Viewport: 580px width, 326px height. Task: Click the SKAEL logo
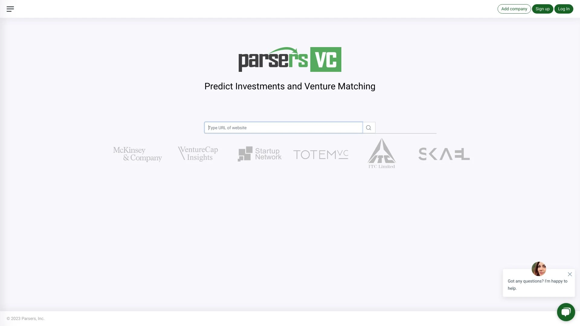[444, 153]
